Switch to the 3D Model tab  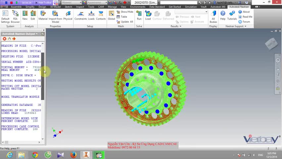point(55,7)
